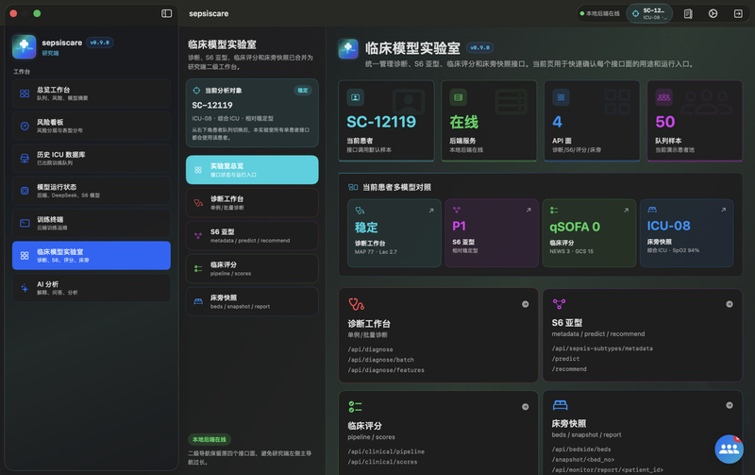The width and height of the screenshot is (755, 475).
Task: Click the document icon in top toolbar
Action: [688, 13]
